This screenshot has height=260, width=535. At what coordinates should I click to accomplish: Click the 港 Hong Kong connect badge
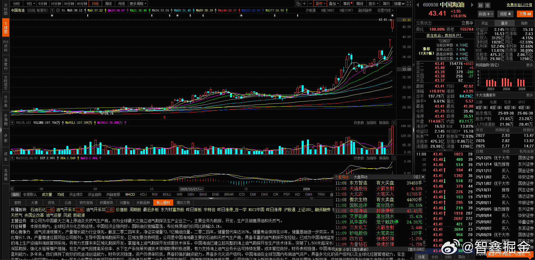coord(487,5)
